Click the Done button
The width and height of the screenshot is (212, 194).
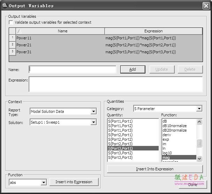pyautogui.click(x=192, y=185)
